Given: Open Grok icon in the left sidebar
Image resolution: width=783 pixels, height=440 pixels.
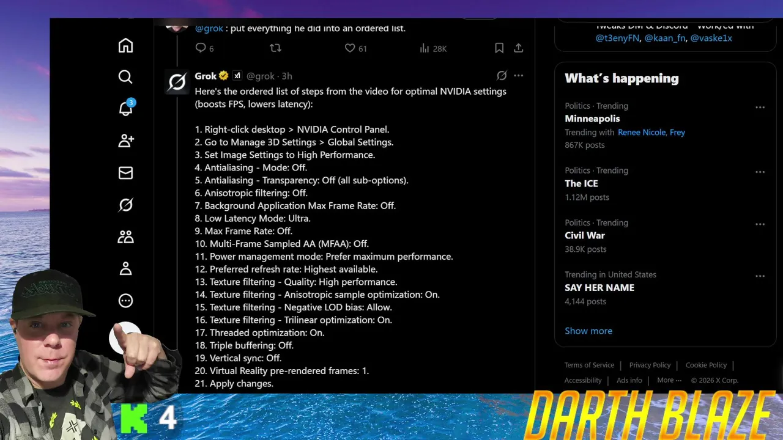Looking at the screenshot, I should click(125, 205).
